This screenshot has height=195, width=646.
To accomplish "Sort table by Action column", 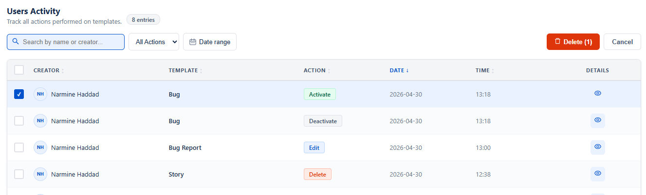I will pos(317,70).
